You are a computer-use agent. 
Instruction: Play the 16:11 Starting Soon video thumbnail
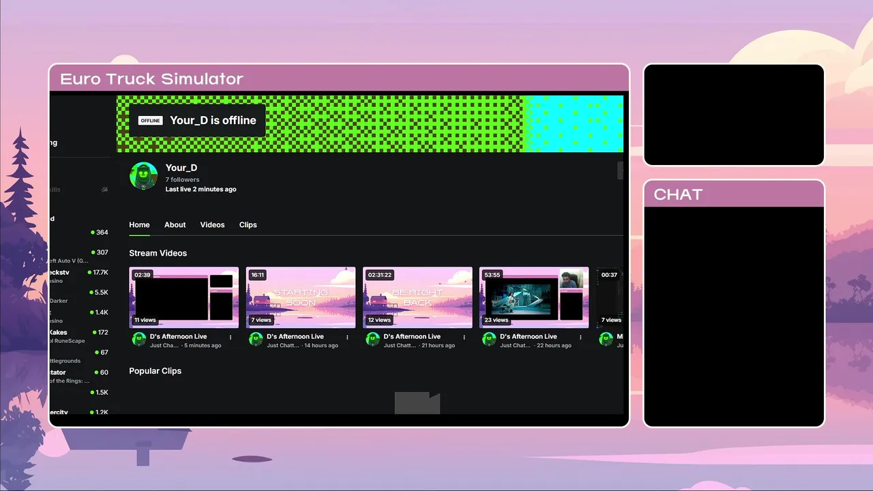301,297
